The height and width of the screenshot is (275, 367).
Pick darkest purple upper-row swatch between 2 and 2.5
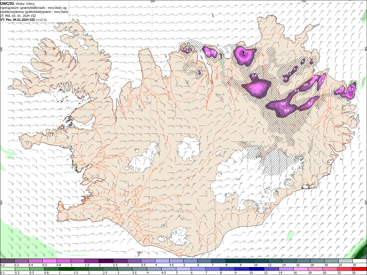click(106, 261)
